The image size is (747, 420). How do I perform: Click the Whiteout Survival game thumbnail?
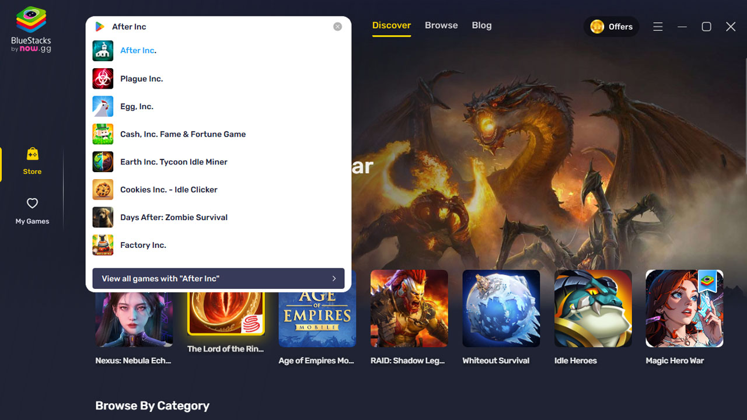501,309
